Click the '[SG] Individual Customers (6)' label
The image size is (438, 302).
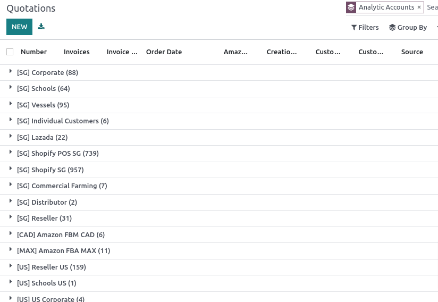tap(63, 121)
